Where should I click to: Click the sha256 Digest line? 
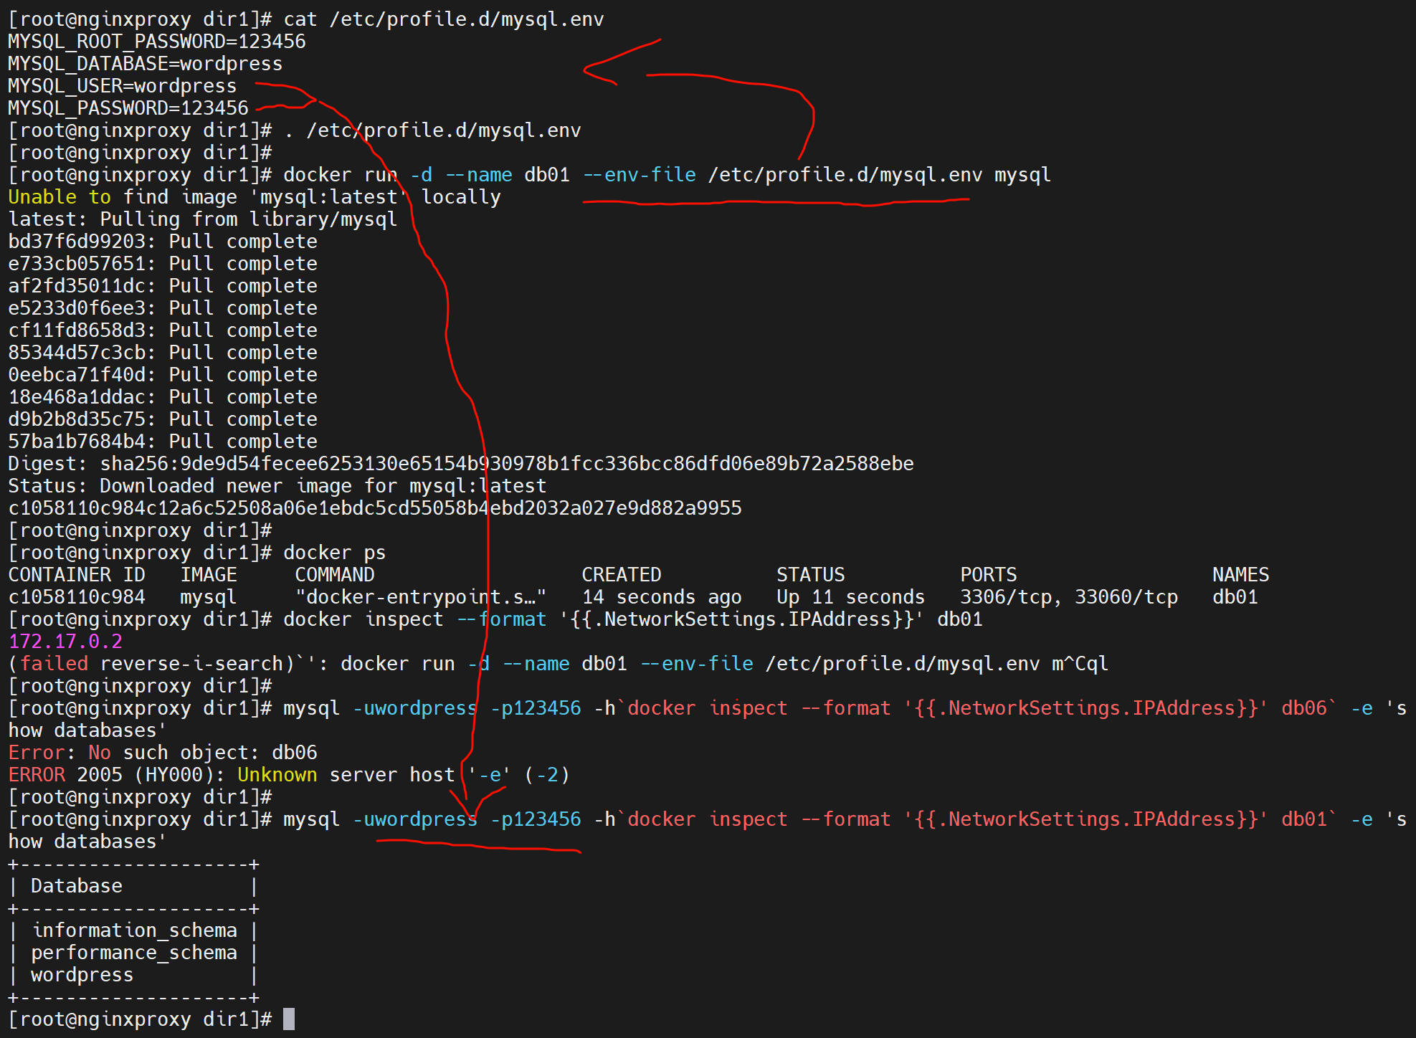click(x=460, y=464)
